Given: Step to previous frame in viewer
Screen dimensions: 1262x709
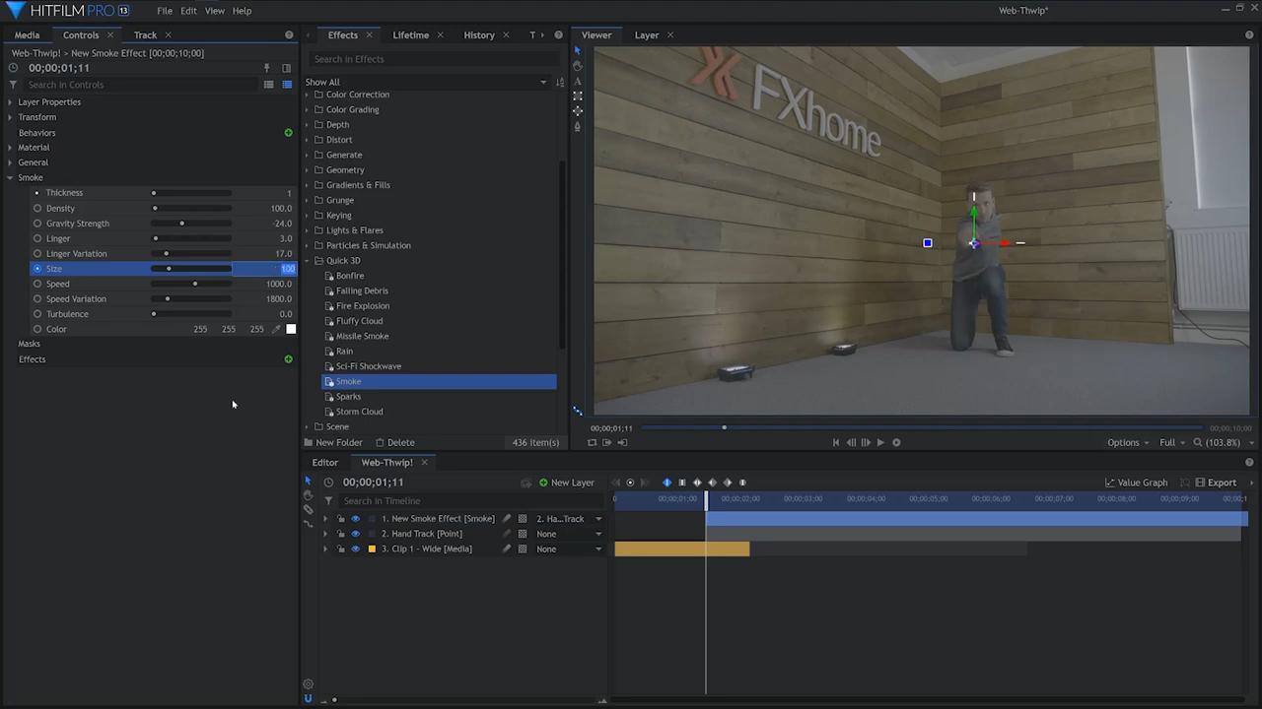Looking at the screenshot, I should pos(851,442).
